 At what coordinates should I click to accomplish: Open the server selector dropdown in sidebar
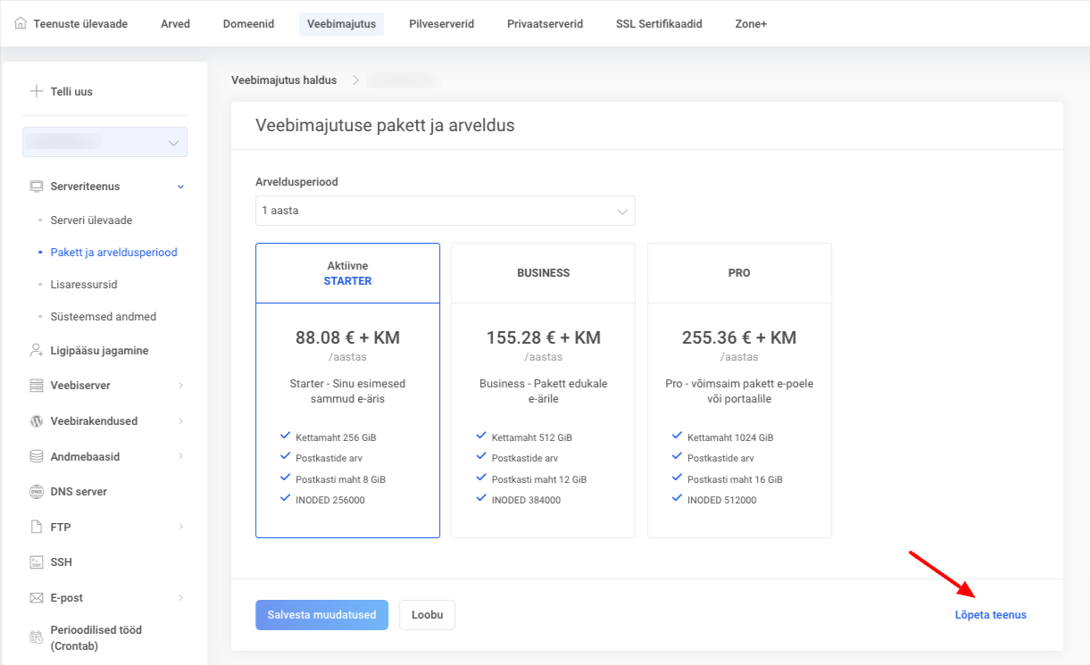click(104, 143)
